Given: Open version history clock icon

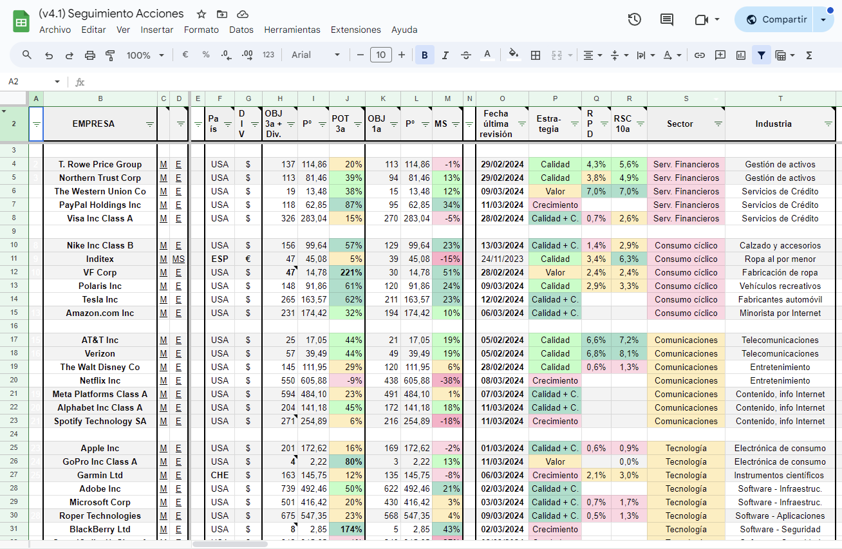Looking at the screenshot, I should pyautogui.click(x=635, y=19).
